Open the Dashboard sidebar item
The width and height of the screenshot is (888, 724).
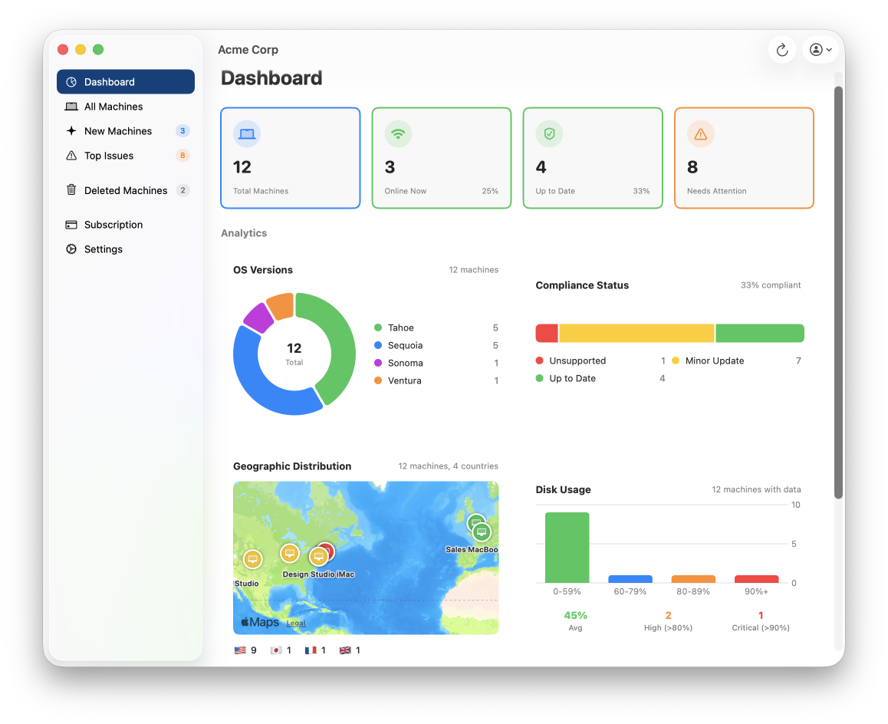tap(126, 82)
